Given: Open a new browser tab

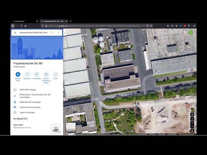Looking at the screenshot, I should (x=71, y=21).
